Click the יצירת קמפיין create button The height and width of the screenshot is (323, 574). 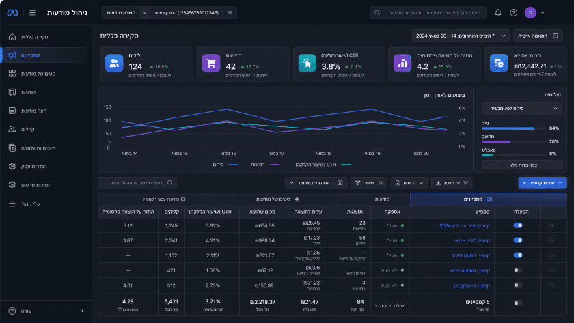543,183
